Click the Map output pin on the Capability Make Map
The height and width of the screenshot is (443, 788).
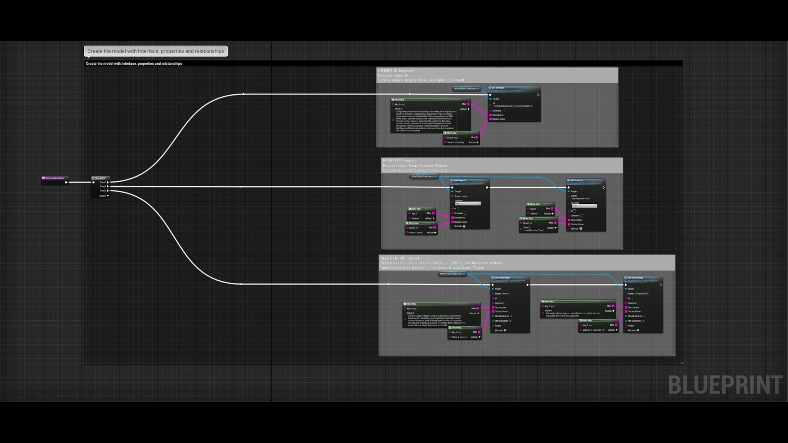(476, 137)
